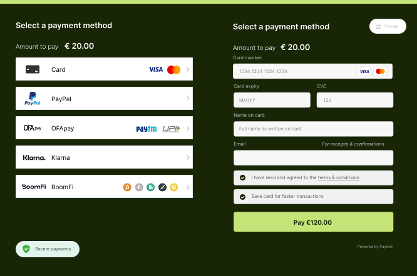The height and width of the screenshot is (276, 417).
Task: Click the Mastercard icon in card number field
Action: tap(380, 71)
